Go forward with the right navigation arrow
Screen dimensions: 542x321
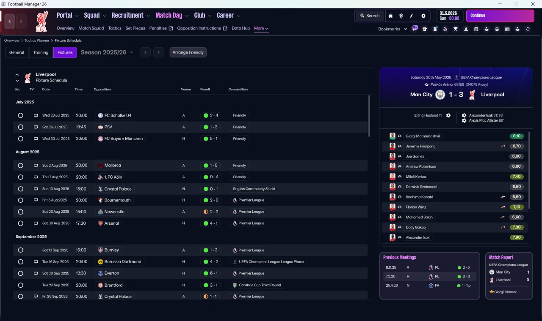click(21, 21)
